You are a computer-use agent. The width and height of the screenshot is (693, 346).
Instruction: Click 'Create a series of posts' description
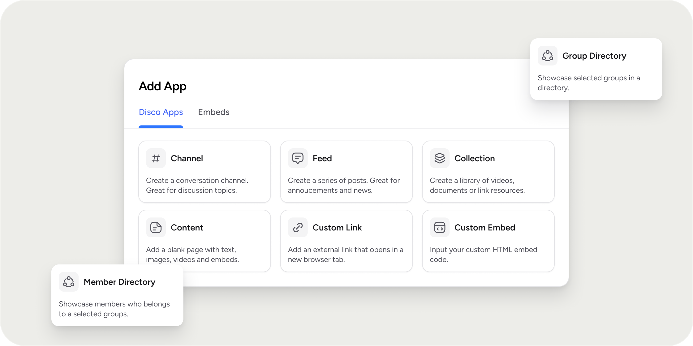(344, 185)
